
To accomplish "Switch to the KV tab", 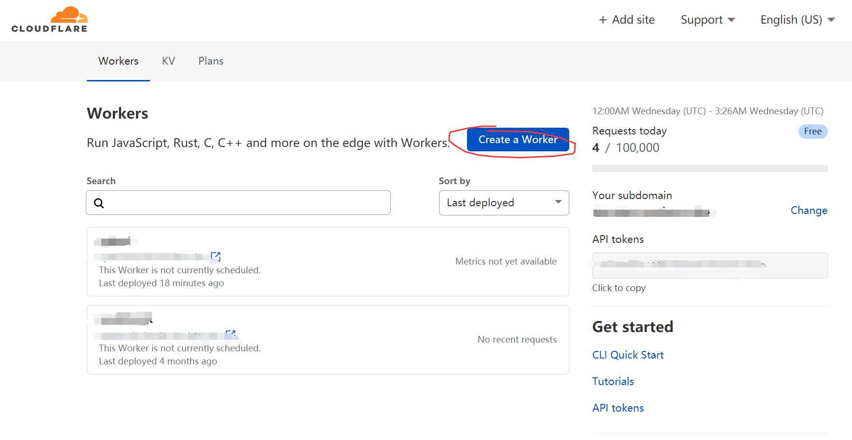I will (168, 61).
